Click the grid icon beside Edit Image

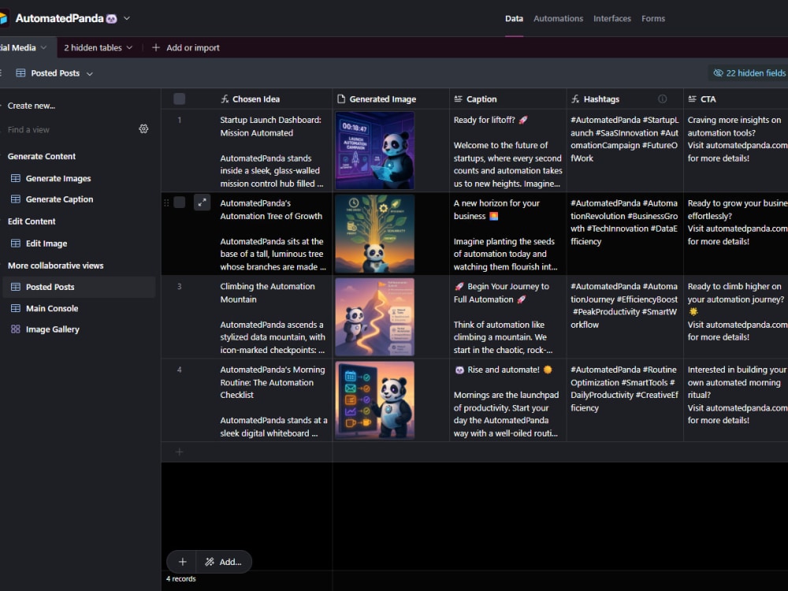click(16, 243)
